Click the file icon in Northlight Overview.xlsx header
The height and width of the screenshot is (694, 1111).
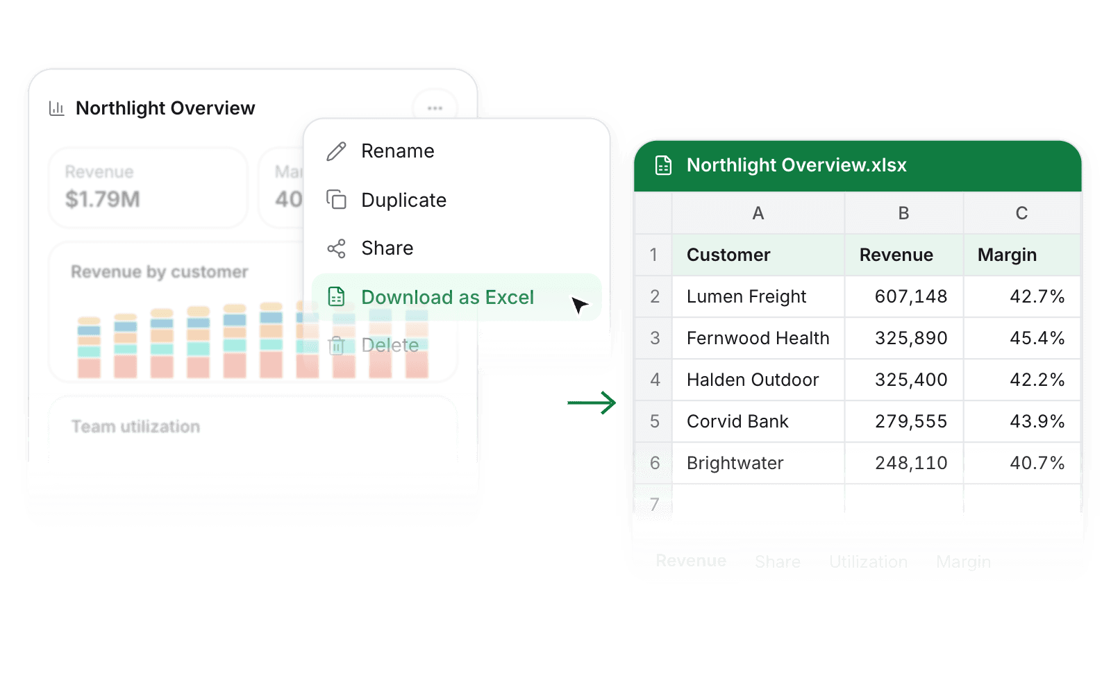(664, 165)
